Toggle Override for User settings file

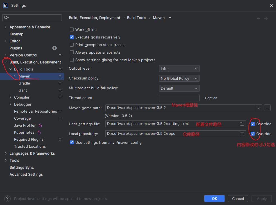click(253, 124)
